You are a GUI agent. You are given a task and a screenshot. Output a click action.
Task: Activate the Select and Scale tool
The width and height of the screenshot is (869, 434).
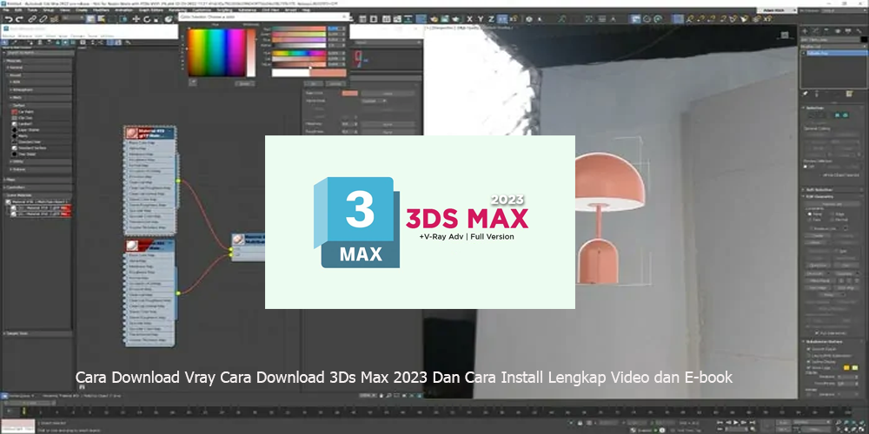pyautogui.click(x=156, y=19)
